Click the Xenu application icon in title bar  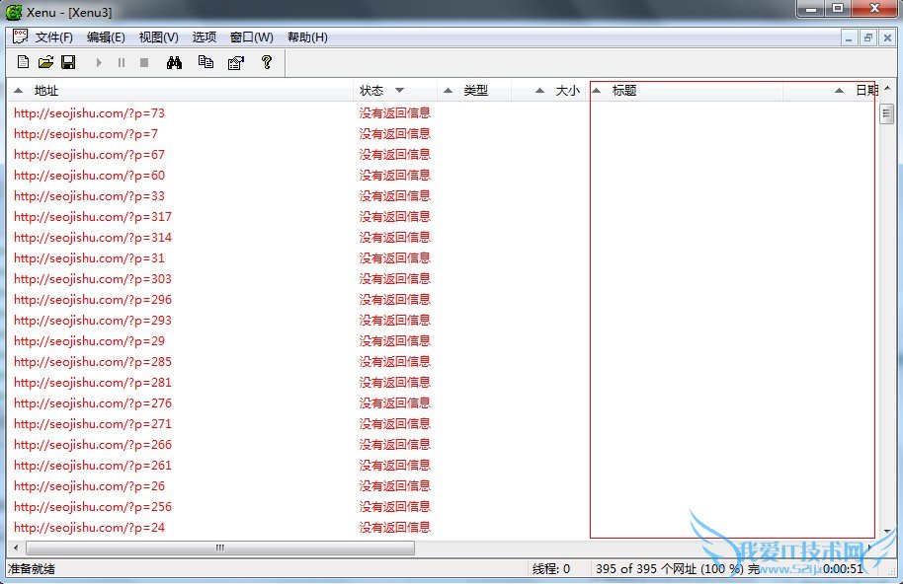[x=14, y=12]
